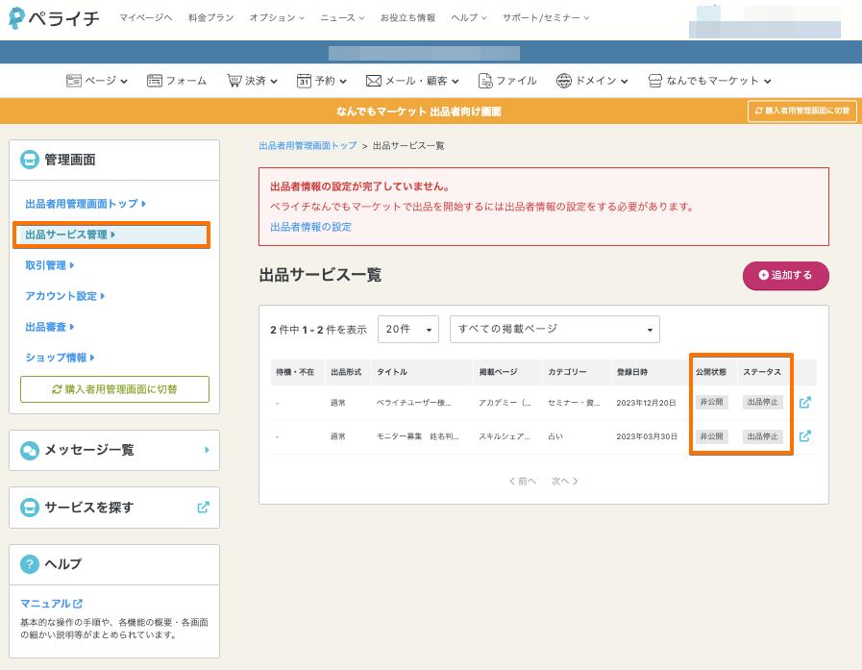Open the すべての掲載ページ filter dropdown
The image size is (862, 670).
(554, 329)
